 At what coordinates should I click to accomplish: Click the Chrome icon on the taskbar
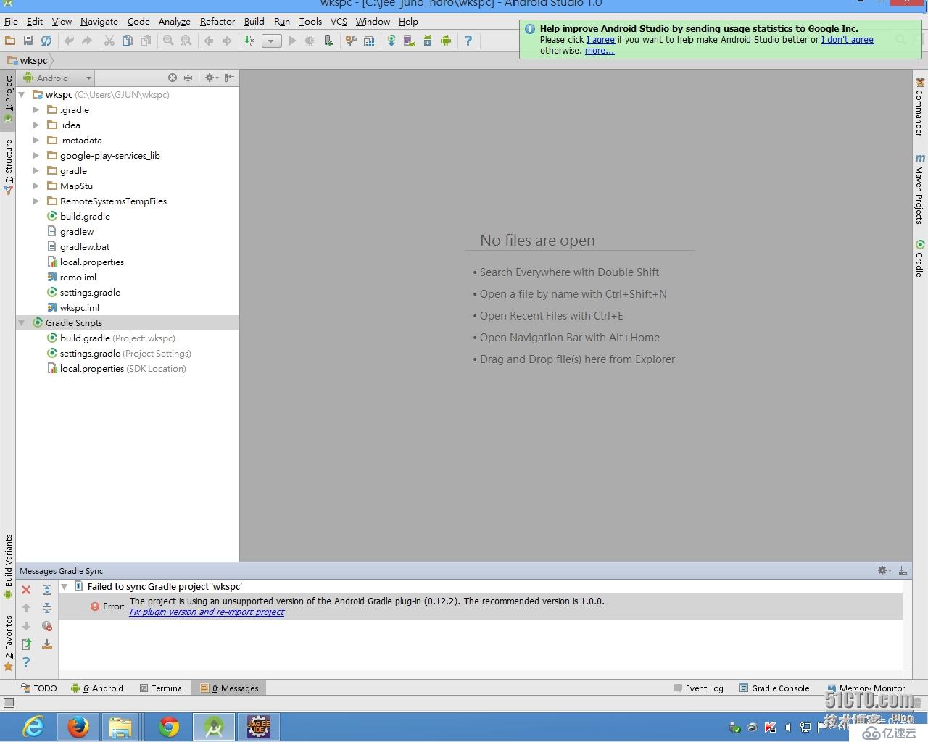coord(169,727)
